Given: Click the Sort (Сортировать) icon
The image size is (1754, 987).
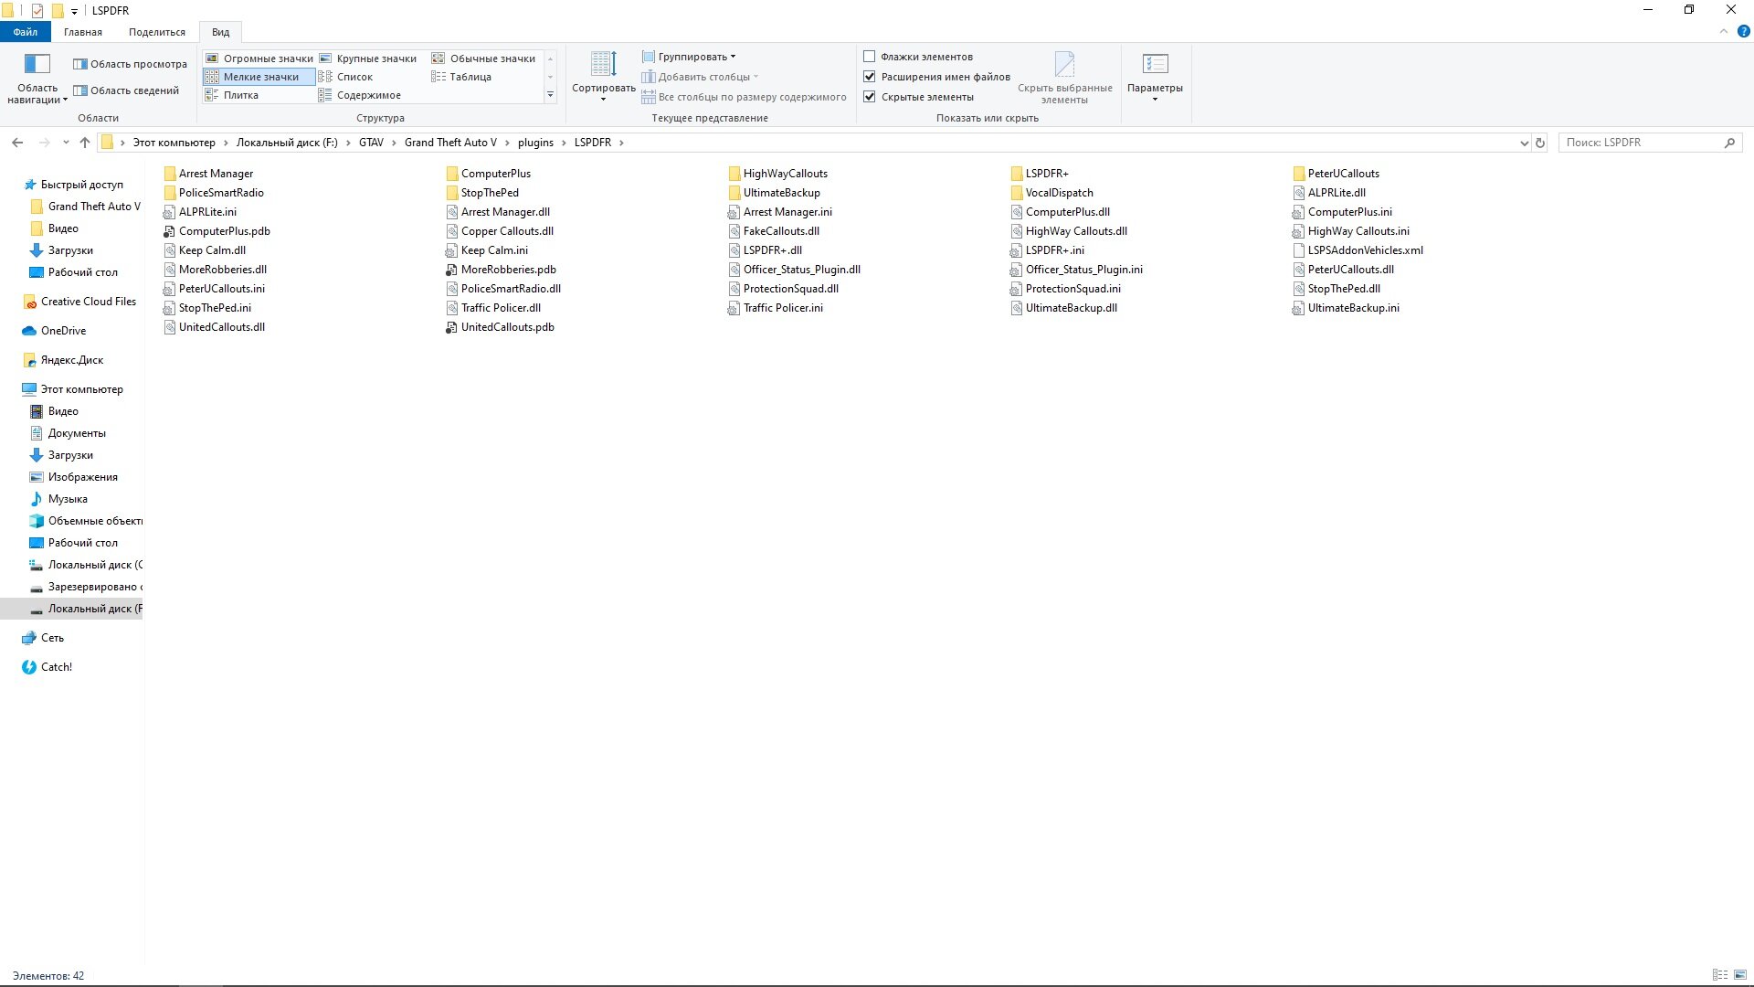Looking at the screenshot, I should pos(603,65).
